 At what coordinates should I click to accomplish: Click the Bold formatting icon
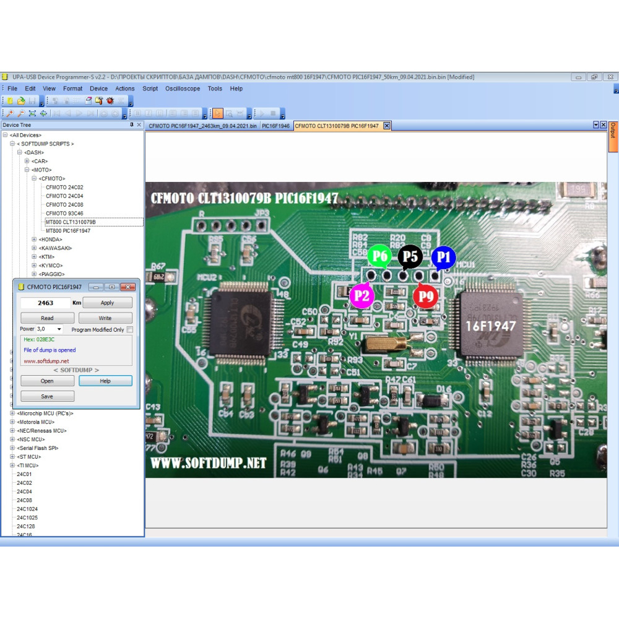click(x=137, y=114)
